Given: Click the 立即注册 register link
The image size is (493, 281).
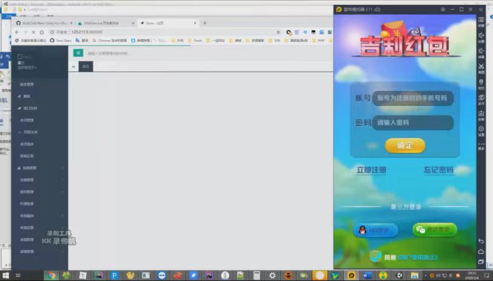Looking at the screenshot, I should pos(371,170).
